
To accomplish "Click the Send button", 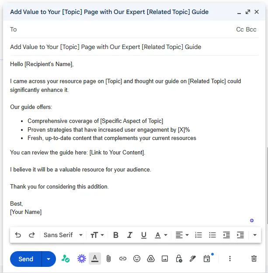I will tap(26, 259).
